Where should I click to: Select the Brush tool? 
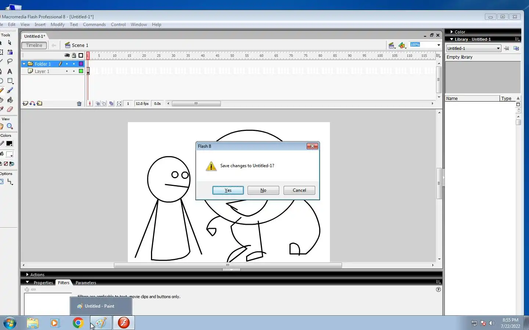pos(10,90)
